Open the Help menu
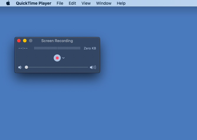 click(121, 3)
